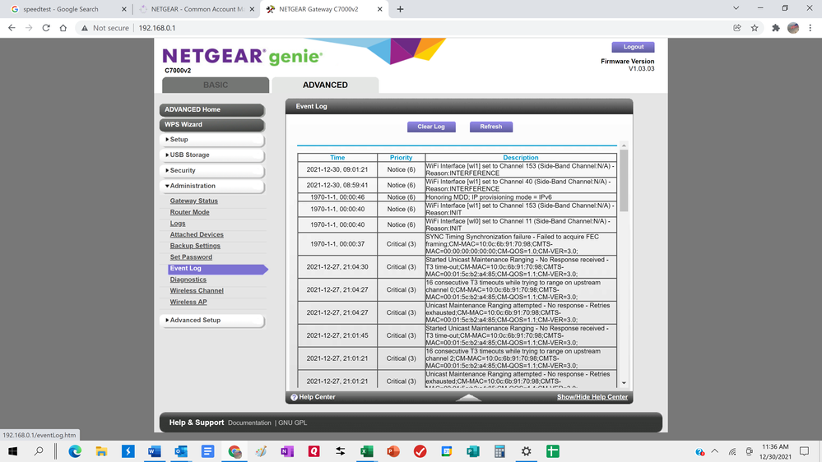Click the Clear Log button
The height and width of the screenshot is (462, 822).
431,127
